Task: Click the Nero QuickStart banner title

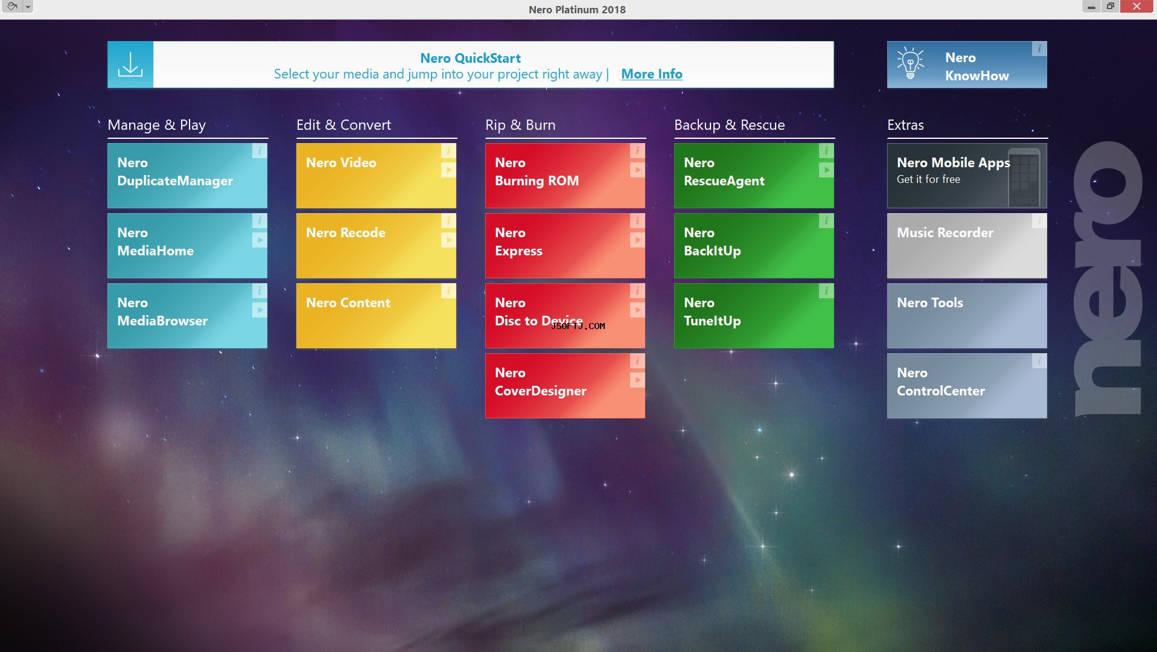Action: pyautogui.click(x=470, y=58)
